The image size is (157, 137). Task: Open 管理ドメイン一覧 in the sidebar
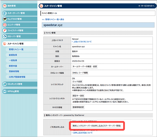click(16, 49)
